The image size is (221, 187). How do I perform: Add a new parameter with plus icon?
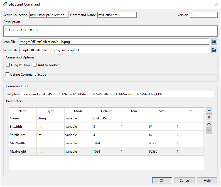click(x=209, y=111)
